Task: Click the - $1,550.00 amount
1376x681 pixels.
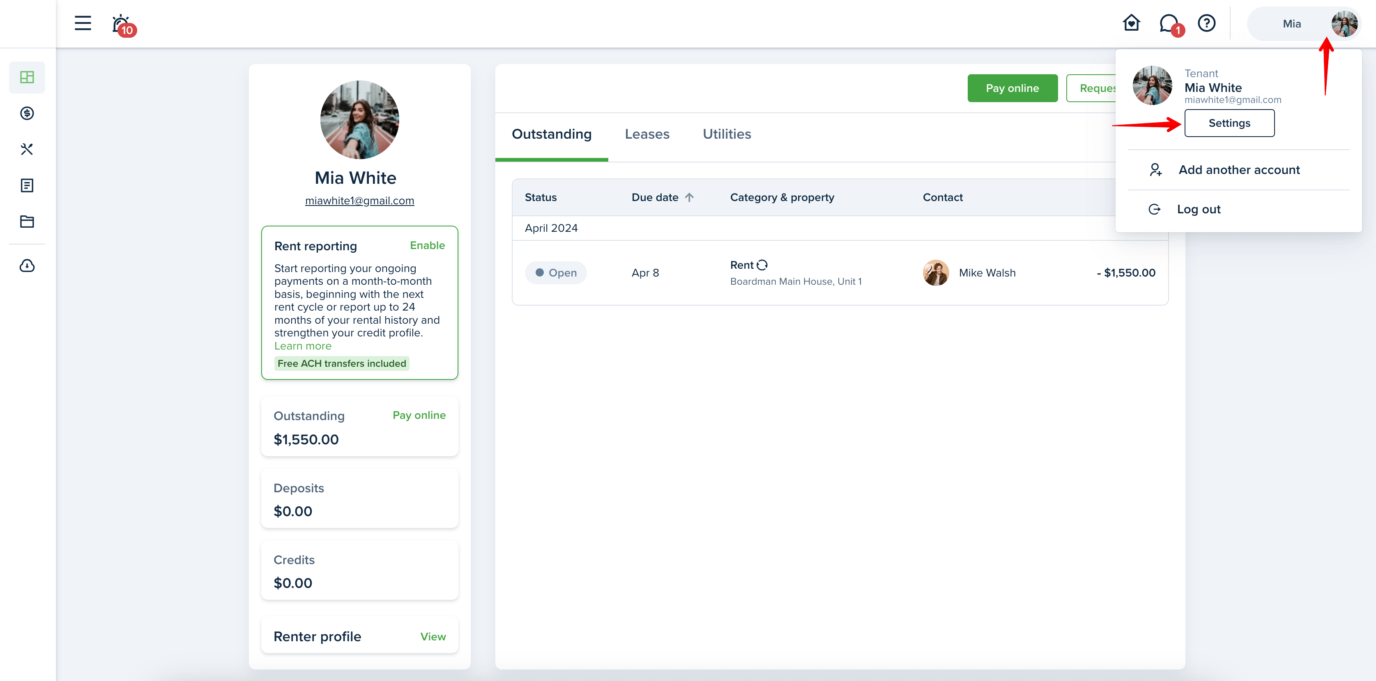Action: pos(1126,273)
